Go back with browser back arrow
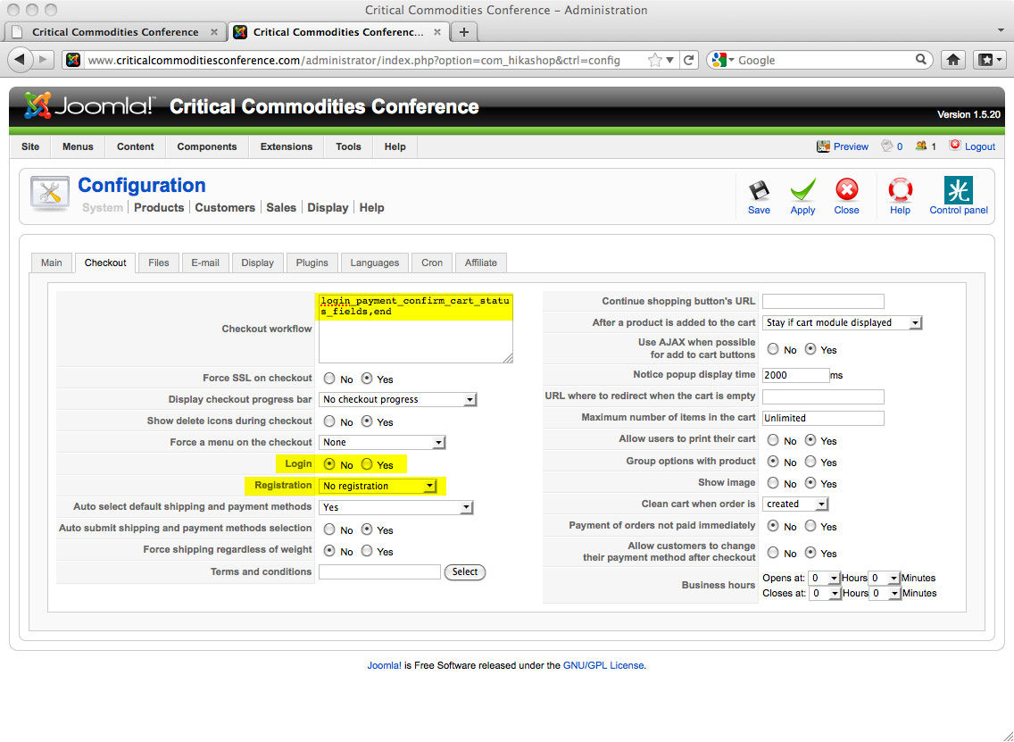The height and width of the screenshot is (742, 1014). coord(20,60)
